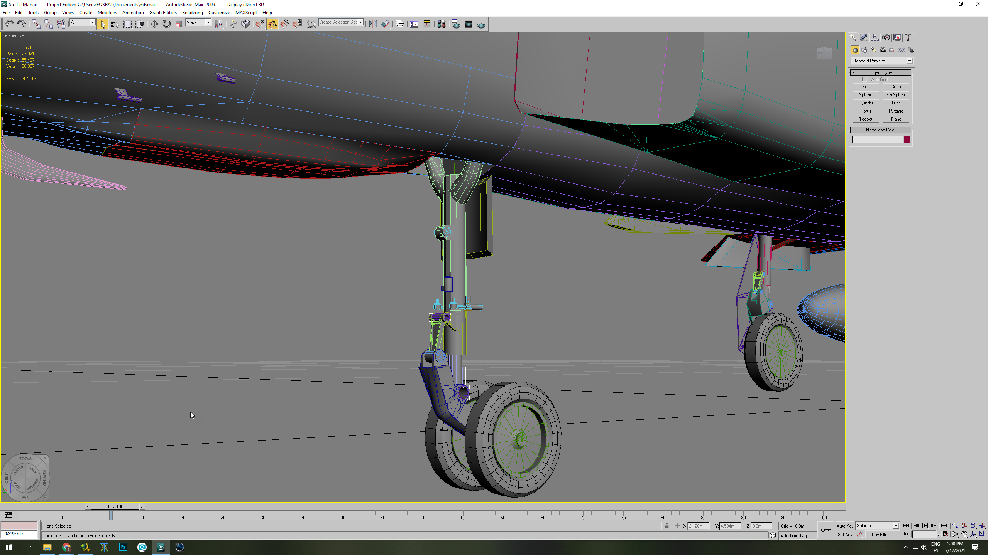Click the GeoSphere primitive button
Screen dimensions: 988x555
tap(896, 95)
